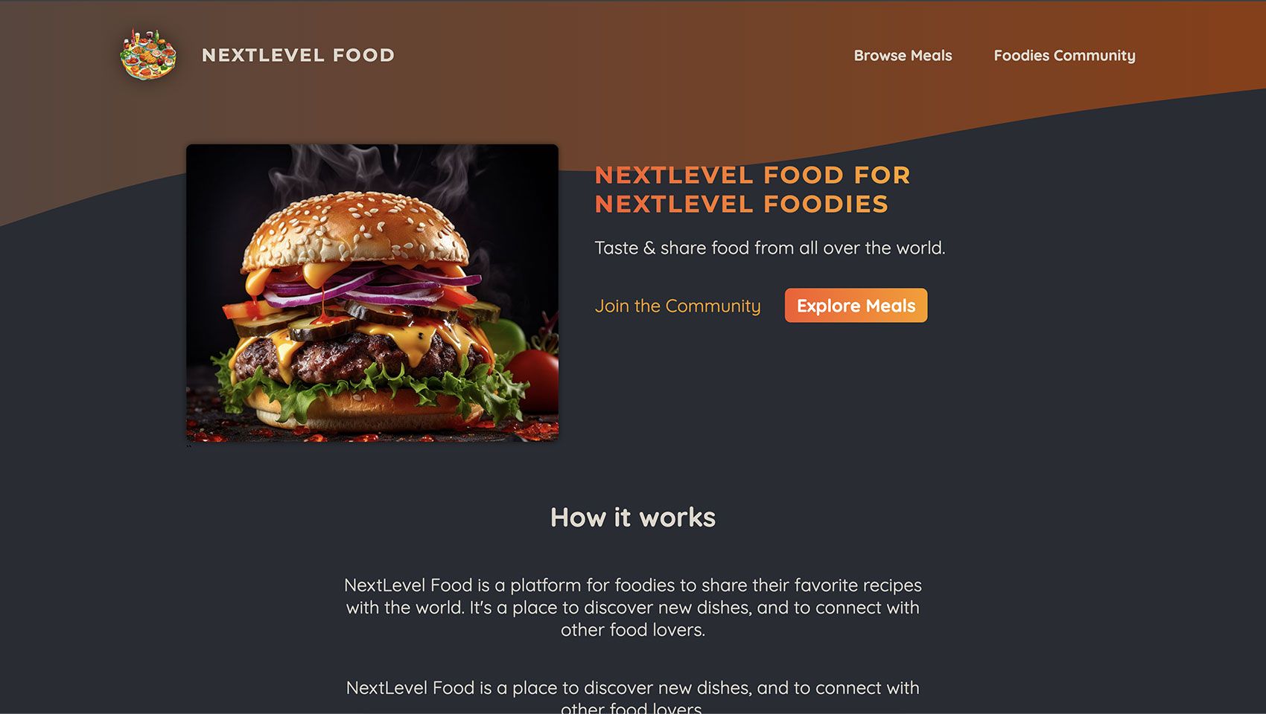The width and height of the screenshot is (1266, 714).
Task: Open the Foodies Community nav link
Action: point(1064,56)
